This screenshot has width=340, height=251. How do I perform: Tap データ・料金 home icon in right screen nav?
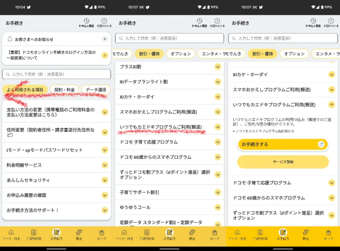pos(238,235)
